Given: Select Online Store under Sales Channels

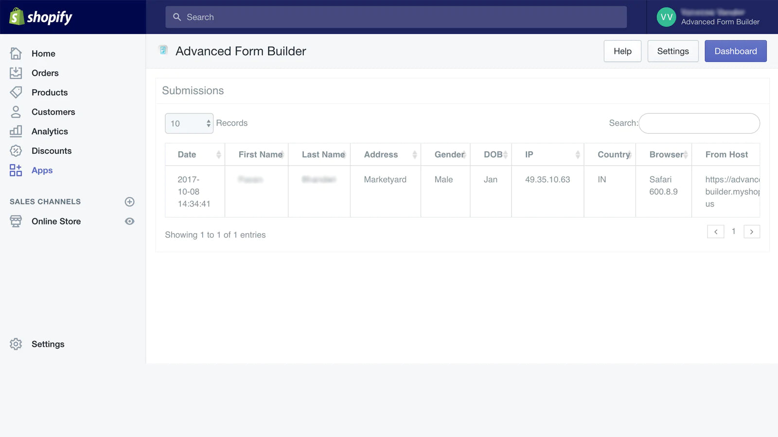Looking at the screenshot, I should coord(56,221).
